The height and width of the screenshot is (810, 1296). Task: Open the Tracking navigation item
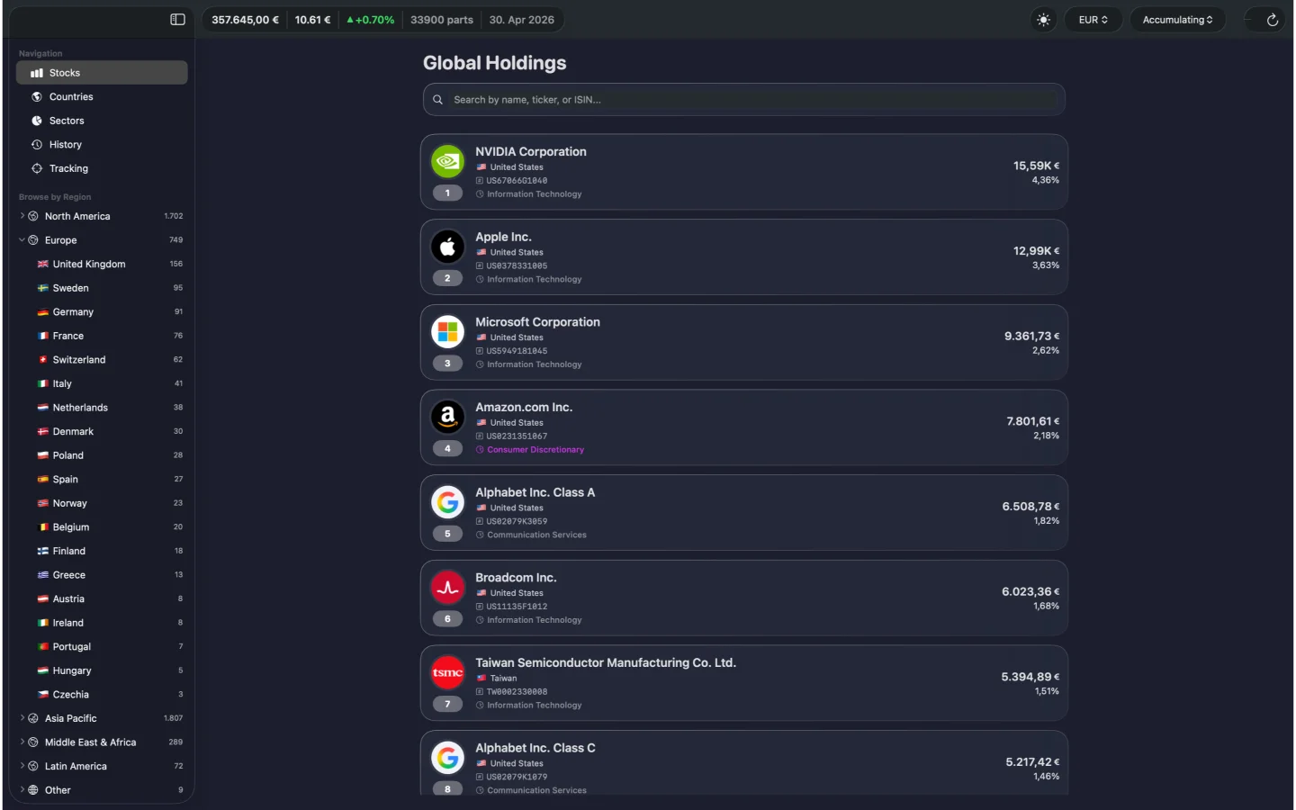coord(102,168)
